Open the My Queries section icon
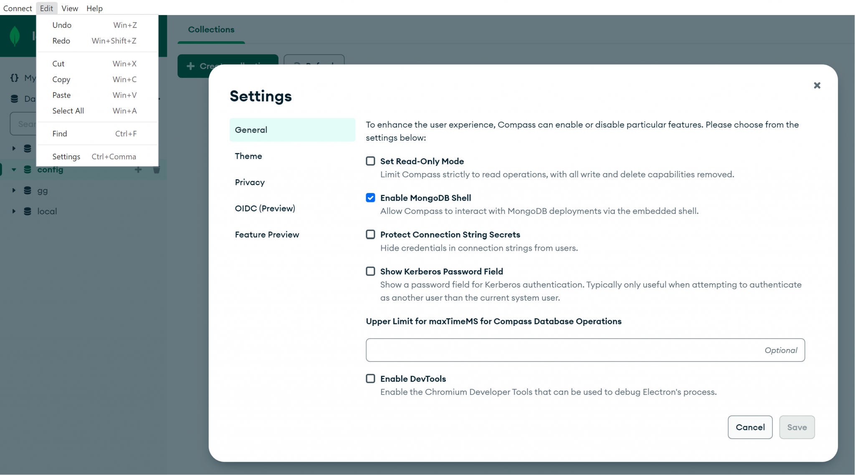The width and height of the screenshot is (855, 475). pos(15,78)
